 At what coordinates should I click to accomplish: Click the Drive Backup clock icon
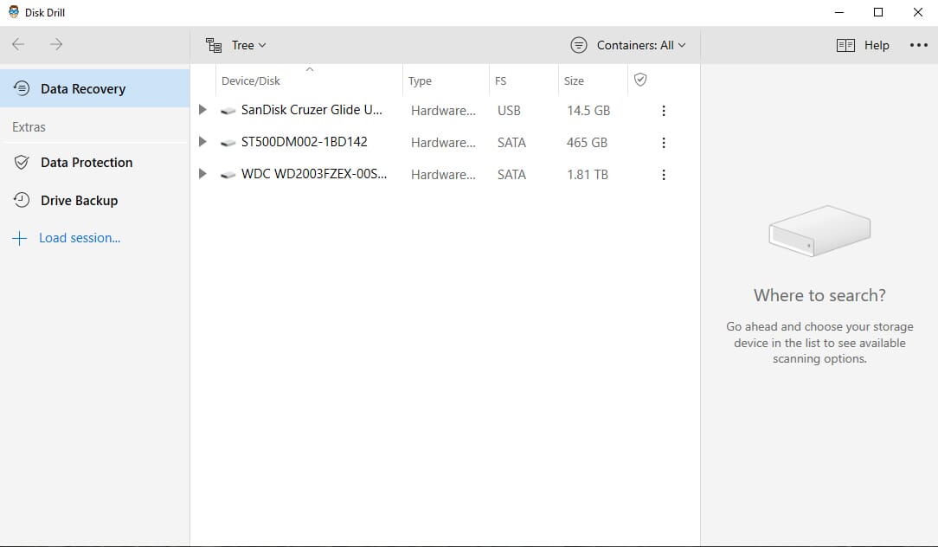[x=22, y=200]
